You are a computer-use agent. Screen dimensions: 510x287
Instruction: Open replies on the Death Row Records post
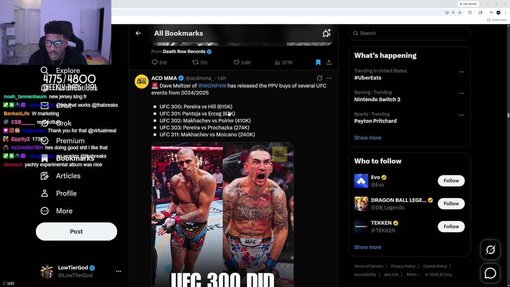pyautogui.click(x=159, y=63)
